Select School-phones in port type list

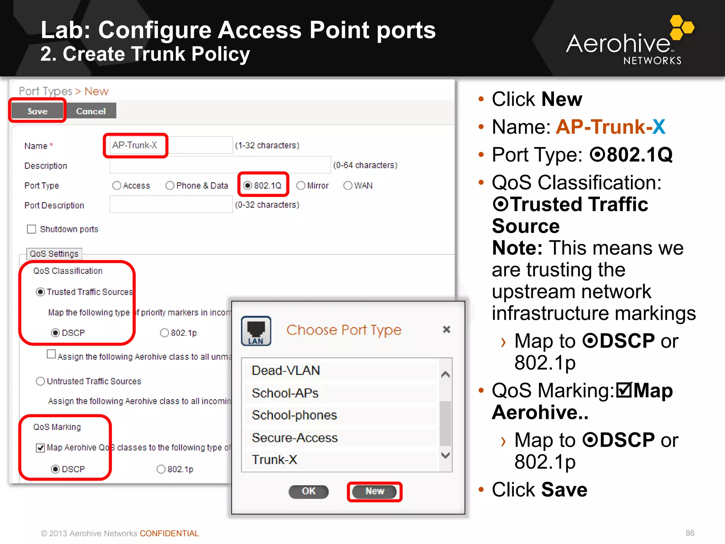pos(341,415)
